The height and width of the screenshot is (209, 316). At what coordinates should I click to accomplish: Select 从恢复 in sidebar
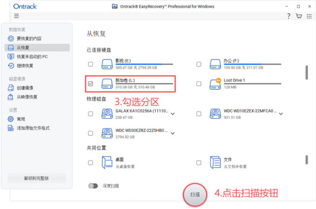click(37, 47)
